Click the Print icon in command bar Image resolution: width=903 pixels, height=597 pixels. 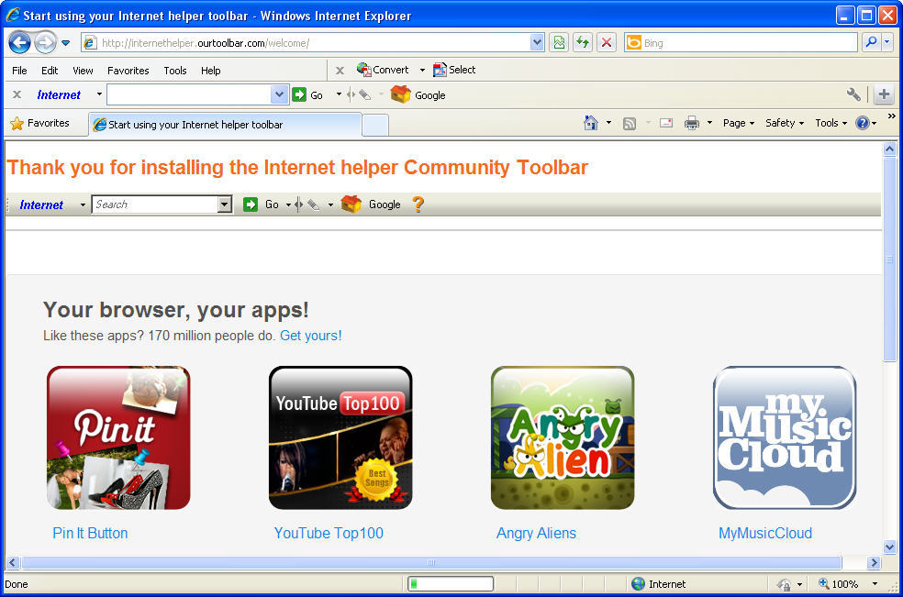click(692, 123)
